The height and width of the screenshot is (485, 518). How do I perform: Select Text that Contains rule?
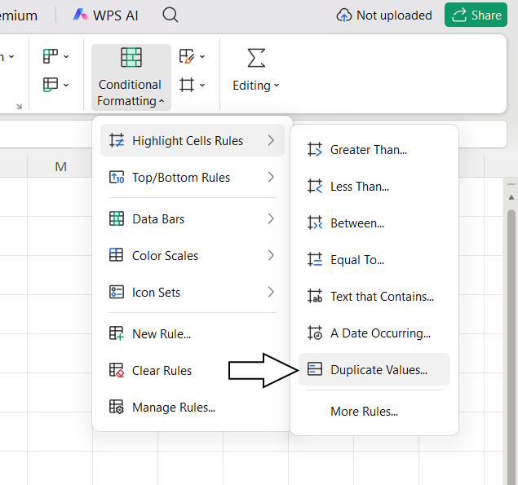[x=374, y=297]
